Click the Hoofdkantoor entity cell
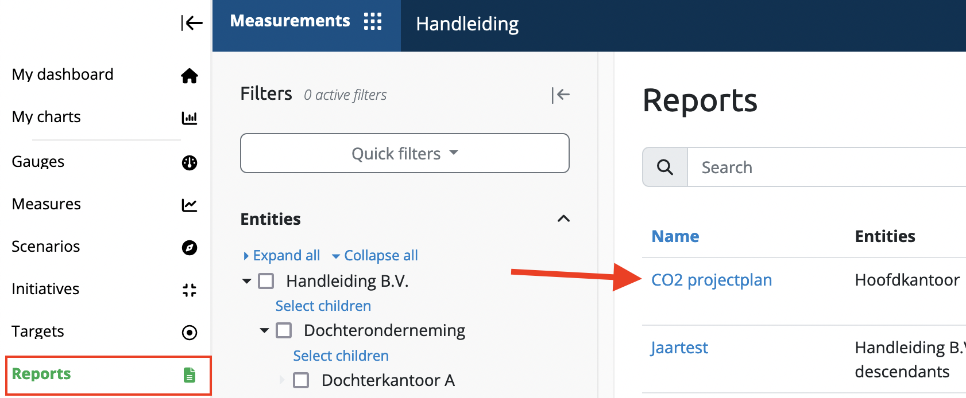Viewport: 966px width, 398px height. (x=907, y=280)
